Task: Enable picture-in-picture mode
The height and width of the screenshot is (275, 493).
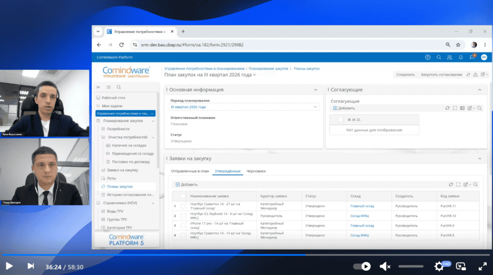Action: [461, 266]
